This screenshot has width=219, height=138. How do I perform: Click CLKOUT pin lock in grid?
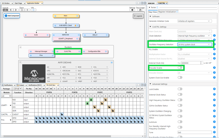point(62,114)
